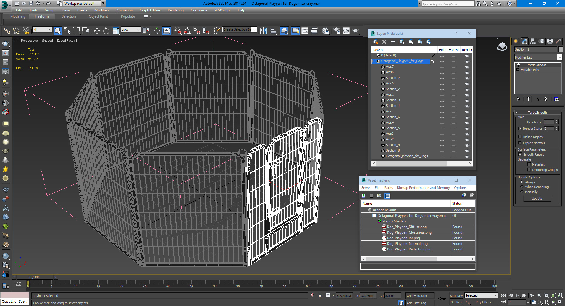Image resolution: width=565 pixels, height=306 pixels.
Task: Toggle Smooth Result checkbox
Action: pos(520,154)
